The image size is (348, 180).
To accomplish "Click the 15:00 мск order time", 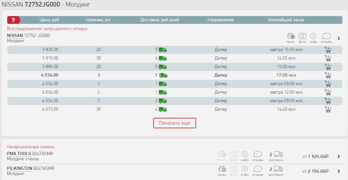I will point(286,67).
